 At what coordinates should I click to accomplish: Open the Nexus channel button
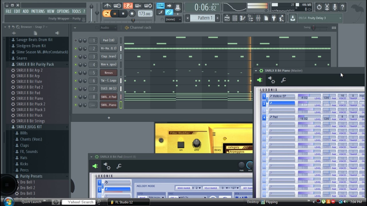(109, 73)
